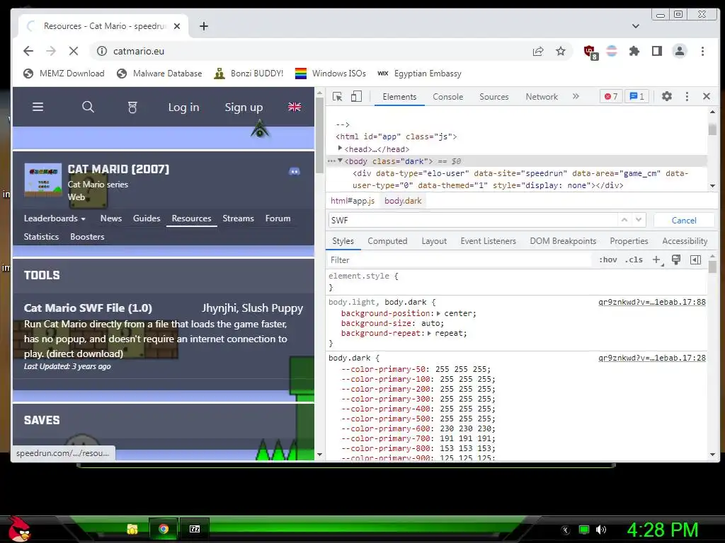The width and height of the screenshot is (725, 543).
Task: Toggle the .cls class editor
Action: tap(634, 260)
